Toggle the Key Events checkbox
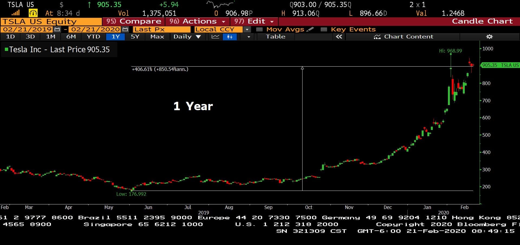This screenshot has height=245, width=520. coord(324,29)
